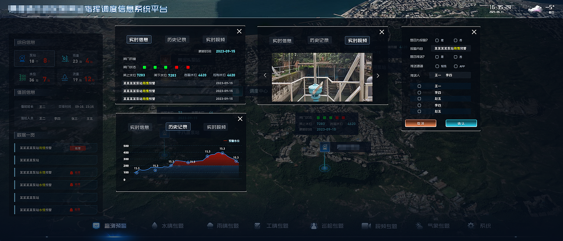Click the 水位 water level icon
Screen dimensions: 563x241
click(22, 77)
